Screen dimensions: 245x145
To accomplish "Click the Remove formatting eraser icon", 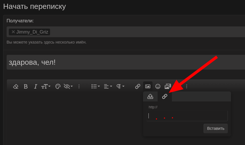I will click(16, 86).
